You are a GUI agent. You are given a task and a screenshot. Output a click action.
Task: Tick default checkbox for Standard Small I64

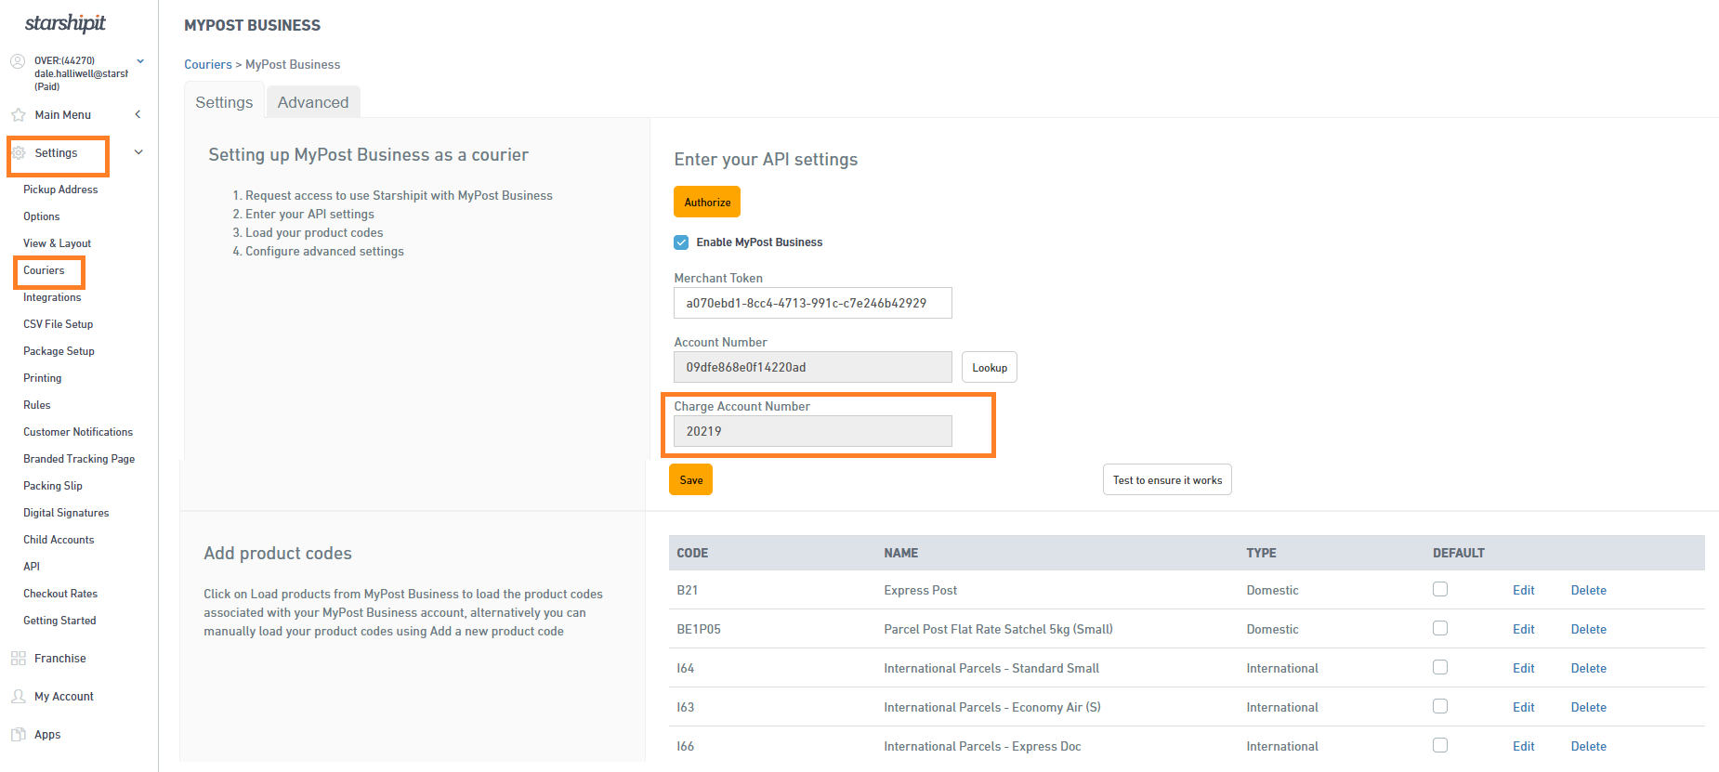(x=1440, y=667)
